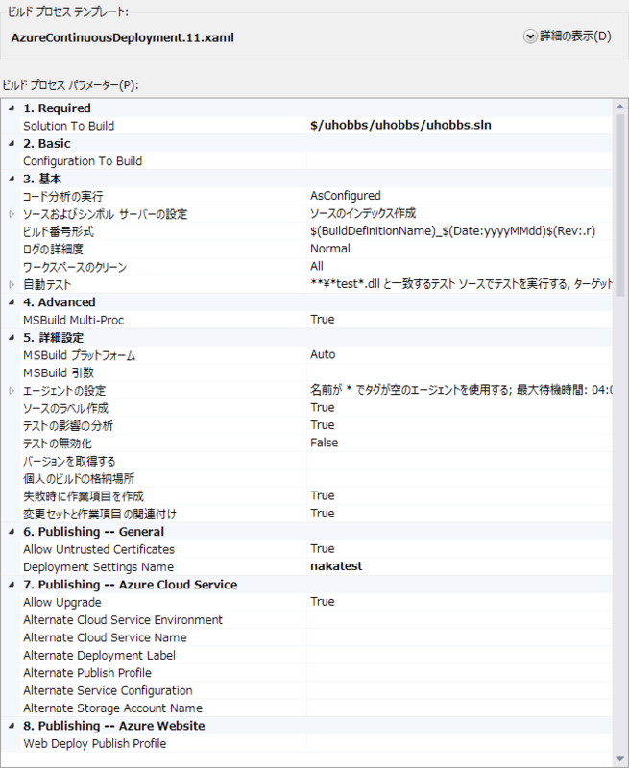
Task: Expand ソースおよびシンボル サーバーの設定 row
Action: pos(12,214)
